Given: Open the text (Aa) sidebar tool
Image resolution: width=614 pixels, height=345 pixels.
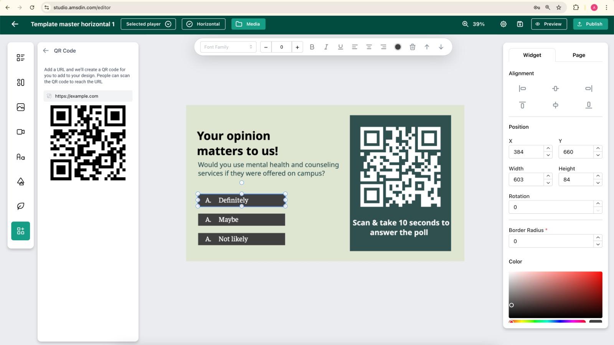Looking at the screenshot, I should [x=21, y=157].
